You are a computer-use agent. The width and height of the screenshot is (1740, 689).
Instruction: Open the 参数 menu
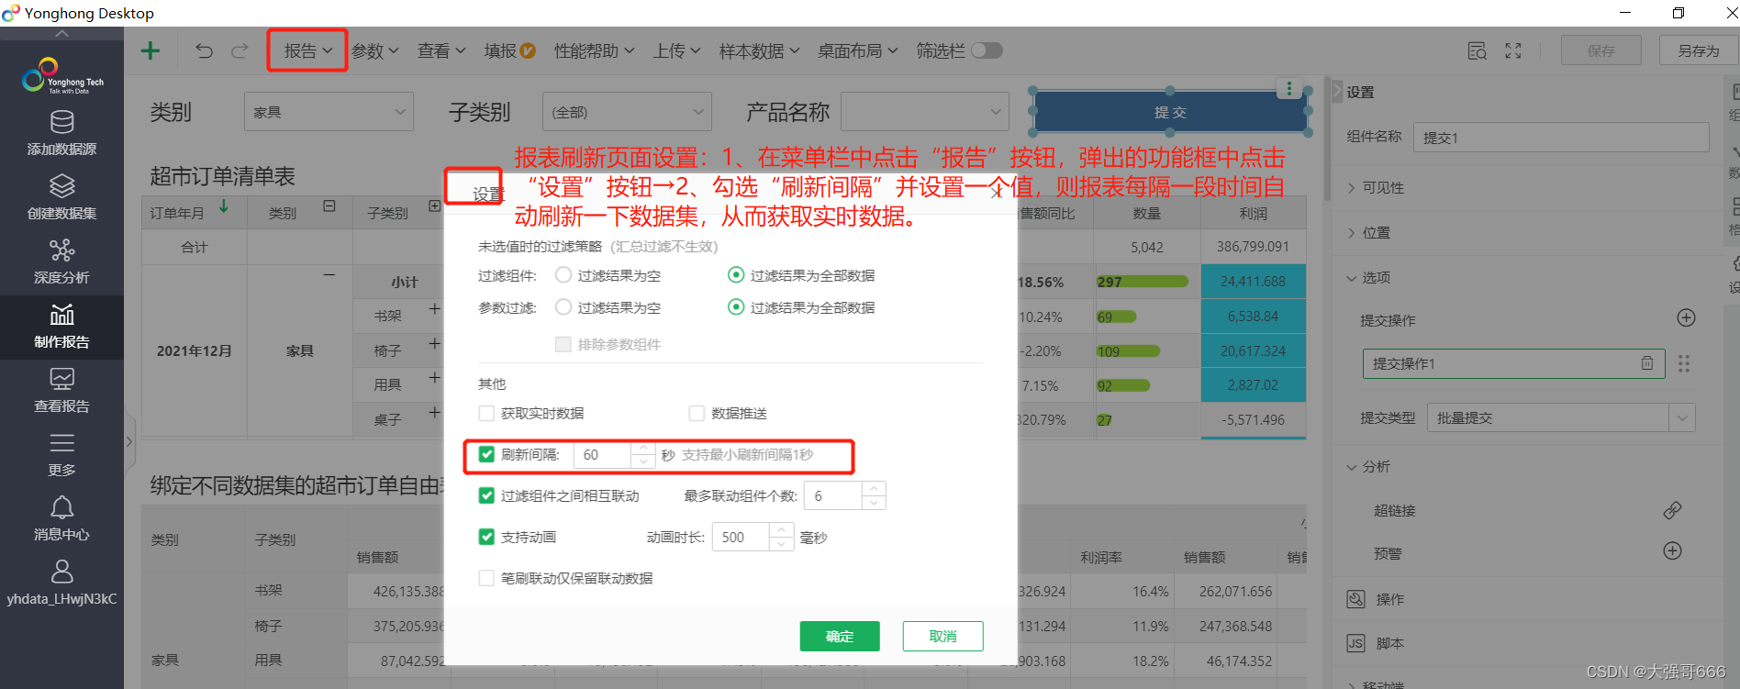click(x=374, y=50)
